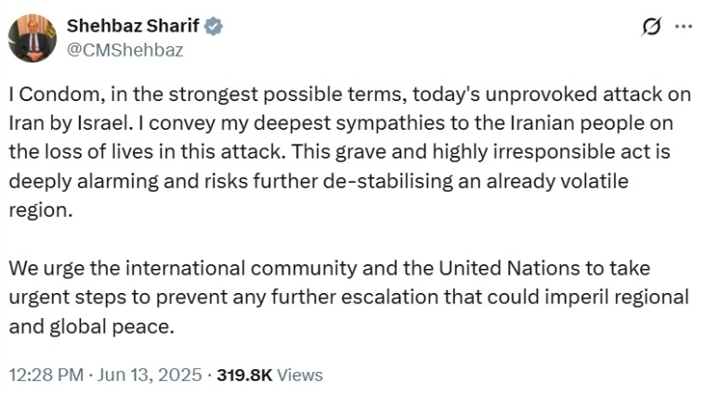This screenshot has width=706, height=395.
Task: Click the blue verified badge
Action: point(214,27)
